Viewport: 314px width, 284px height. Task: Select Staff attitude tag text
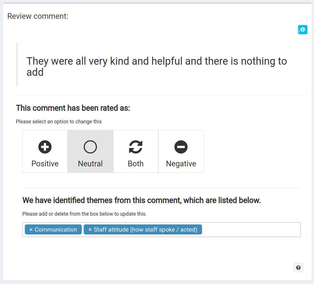tap(146, 230)
